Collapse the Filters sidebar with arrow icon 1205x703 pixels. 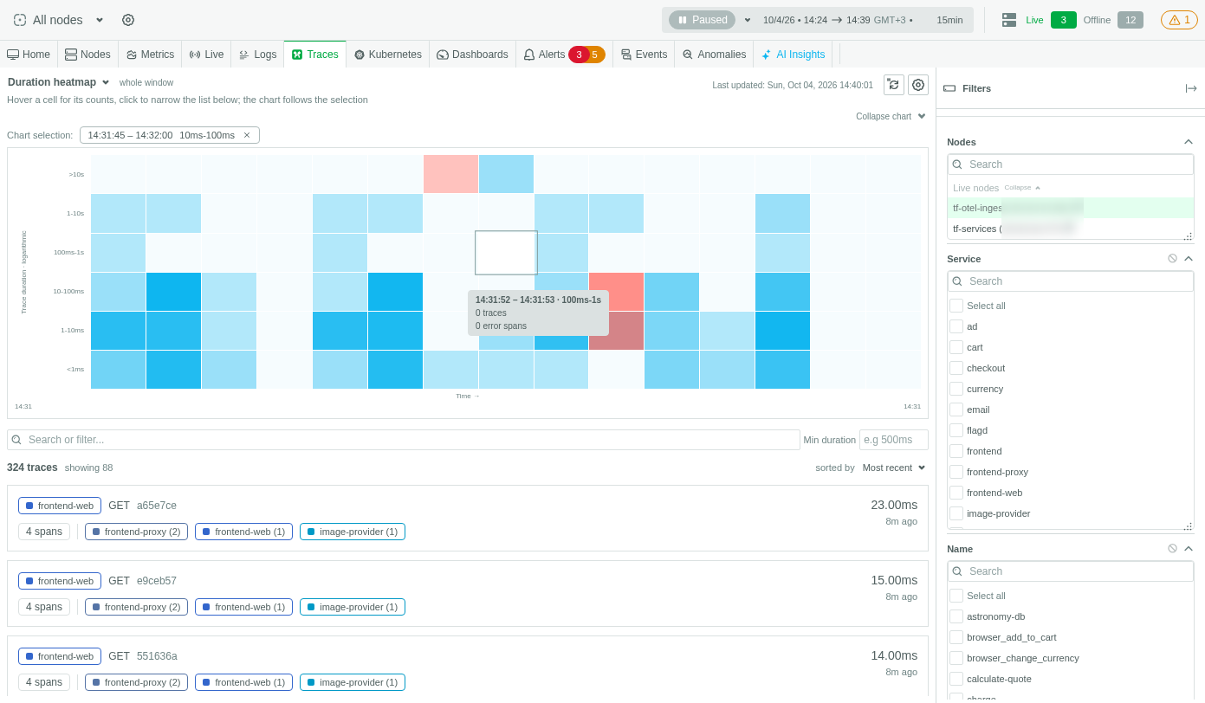tap(1191, 88)
